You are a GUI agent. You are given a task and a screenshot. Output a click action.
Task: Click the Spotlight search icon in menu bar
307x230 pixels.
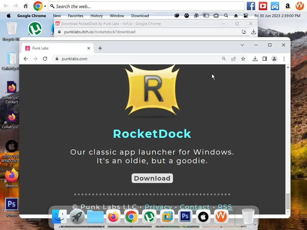click(x=226, y=16)
